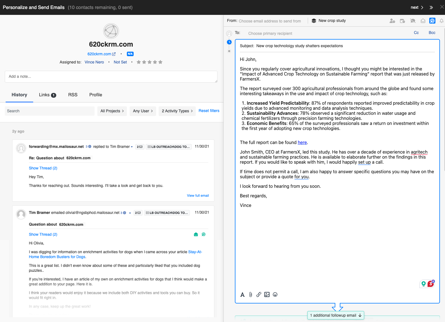The width and height of the screenshot is (445, 322).
Task: Click the calendar schedule send icon
Action: click(403, 21)
